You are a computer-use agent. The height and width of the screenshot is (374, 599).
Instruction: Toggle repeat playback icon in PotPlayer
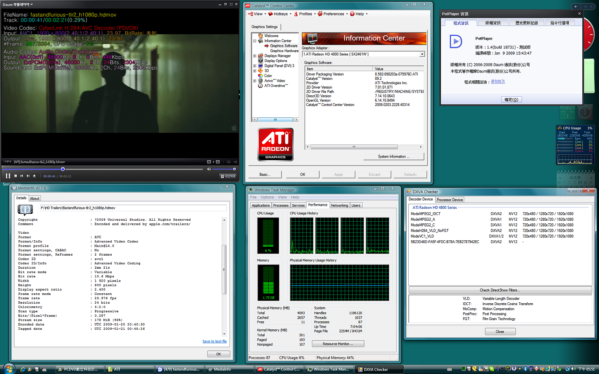click(x=228, y=162)
